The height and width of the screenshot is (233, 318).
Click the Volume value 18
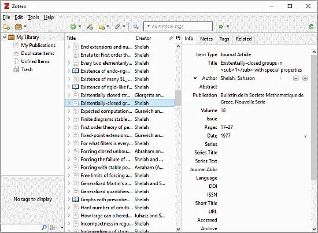(223, 110)
